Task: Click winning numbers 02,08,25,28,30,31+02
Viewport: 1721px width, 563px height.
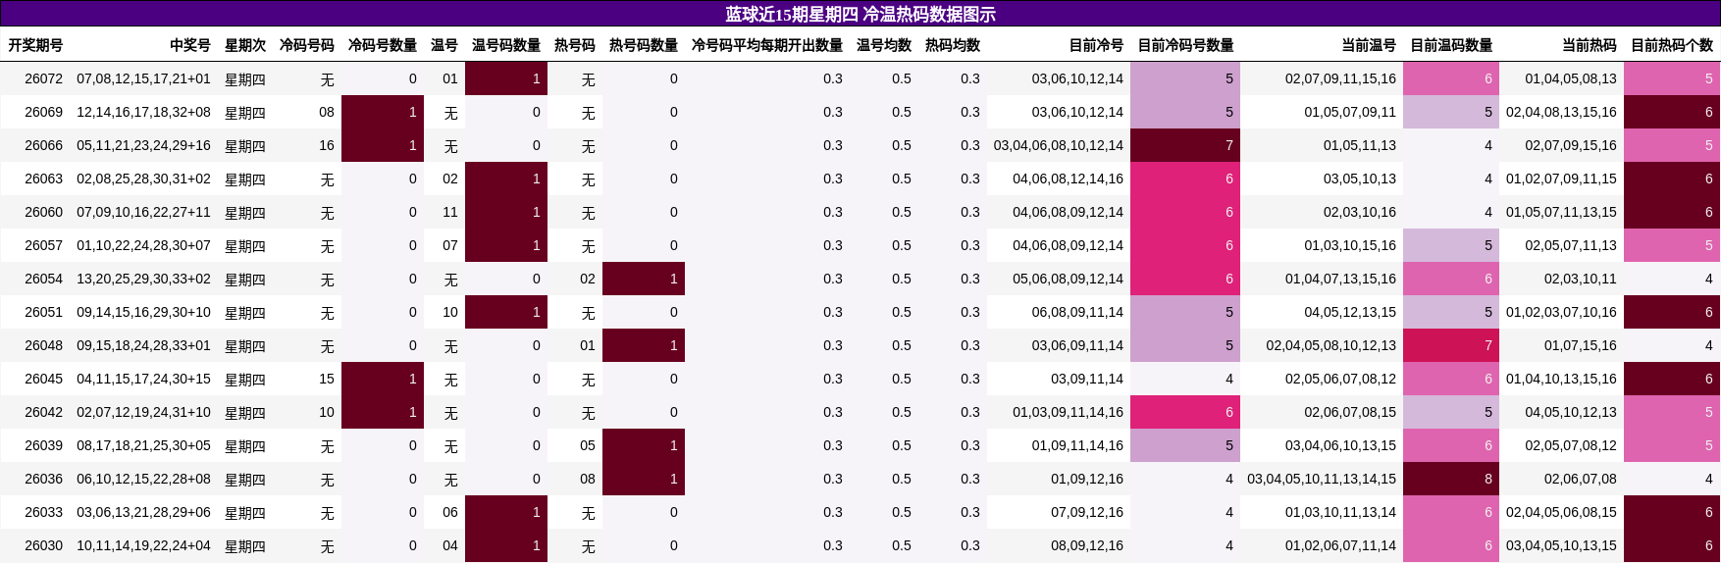Action: 143,179
